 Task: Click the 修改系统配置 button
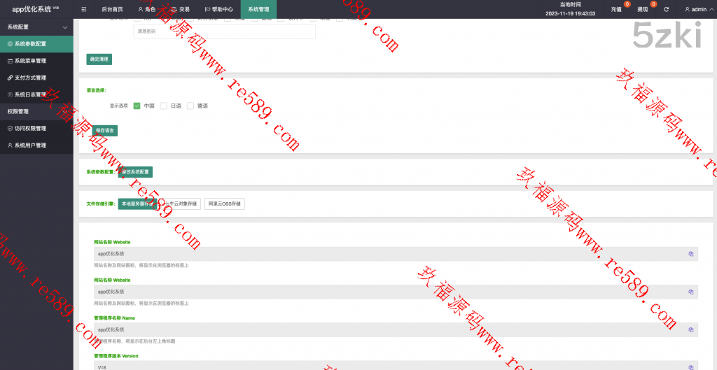pyautogui.click(x=135, y=171)
